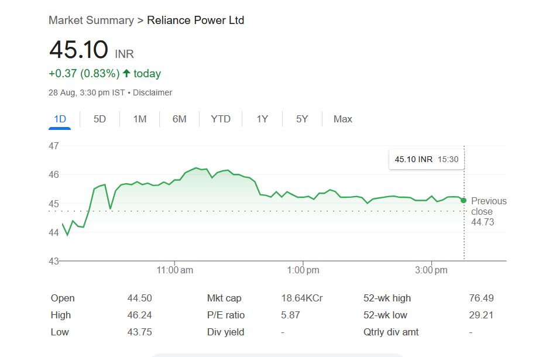Click the 1:00 pm axis label
This screenshot has height=357, width=542.
click(x=303, y=270)
